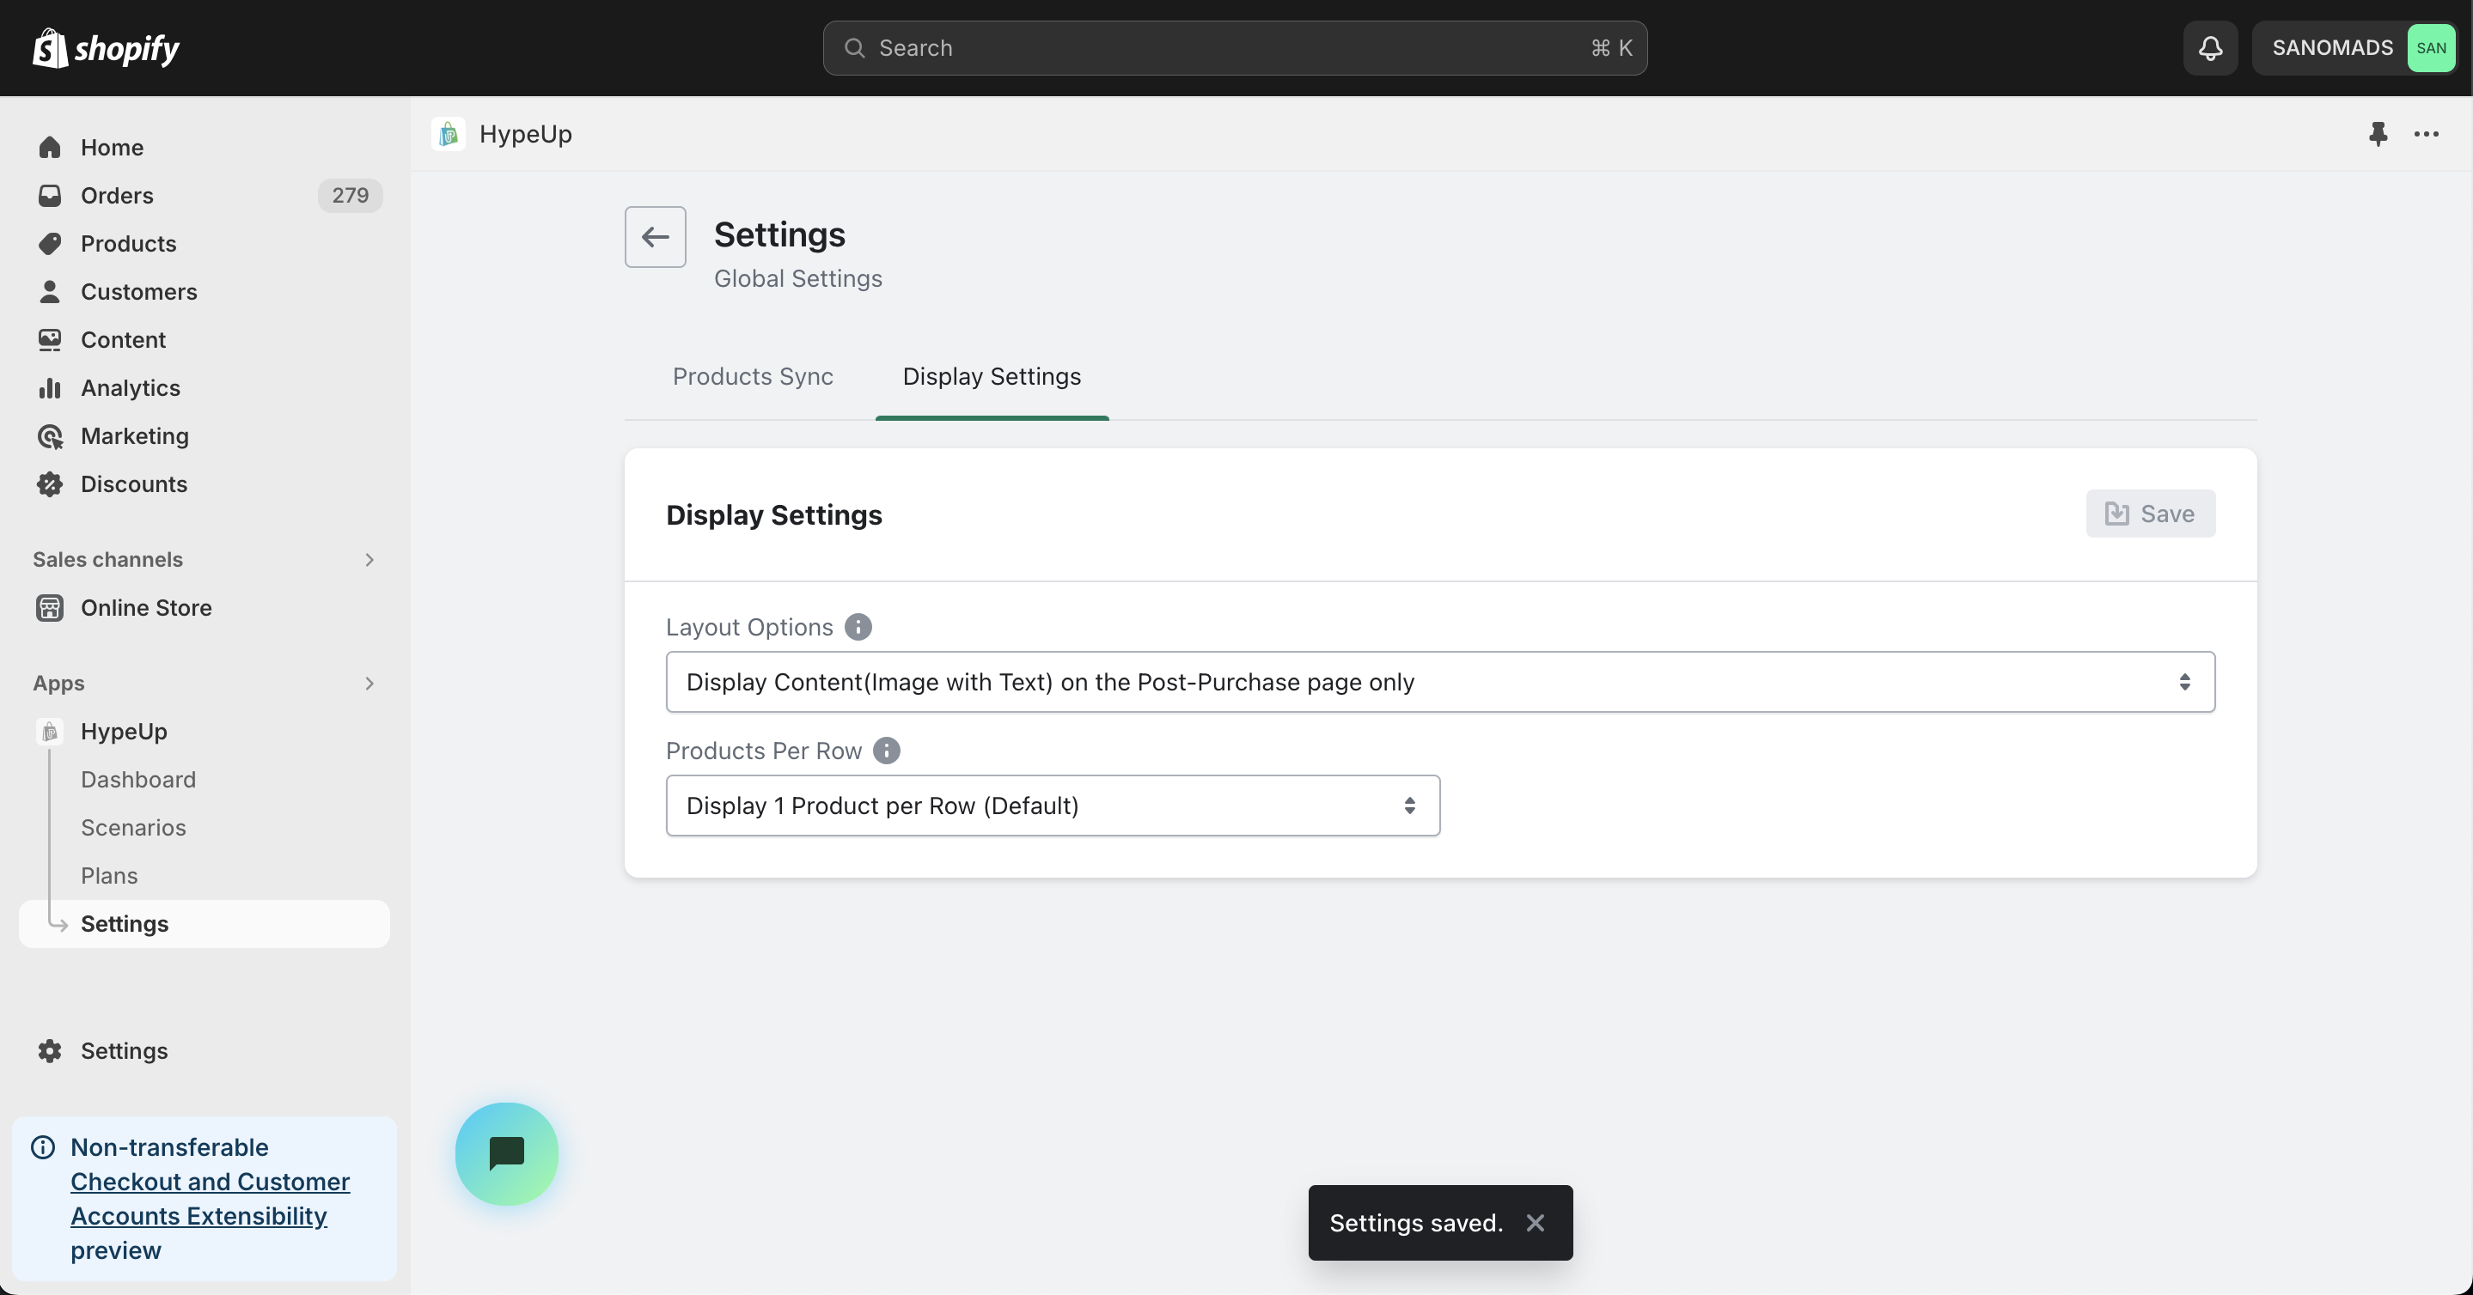2473x1295 pixels.
Task: Open the Products Per Row dropdown
Action: tap(1052, 806)
